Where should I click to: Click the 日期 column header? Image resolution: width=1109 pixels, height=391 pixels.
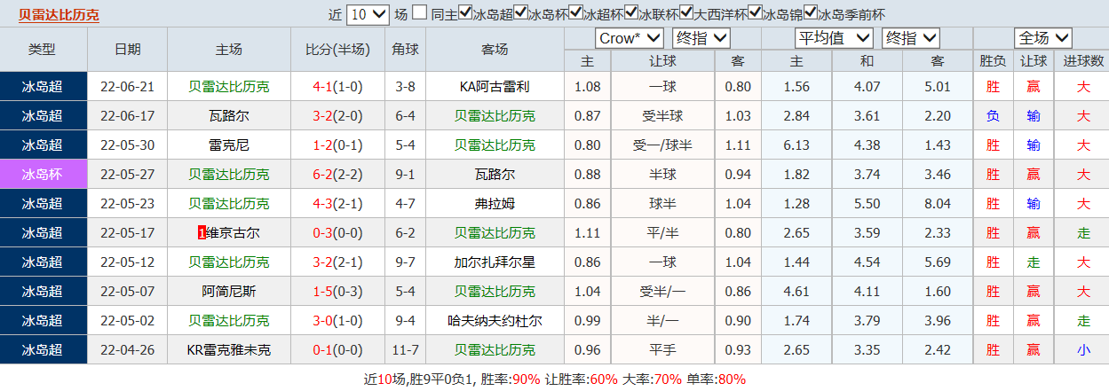tap(127, 50)
